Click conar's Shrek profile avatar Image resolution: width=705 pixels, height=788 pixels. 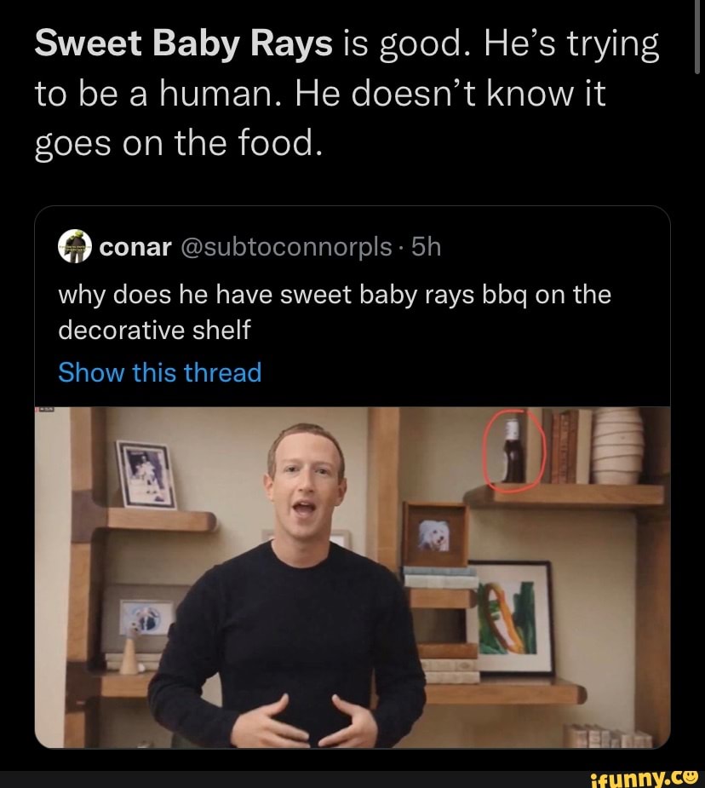tap(72, 246)
